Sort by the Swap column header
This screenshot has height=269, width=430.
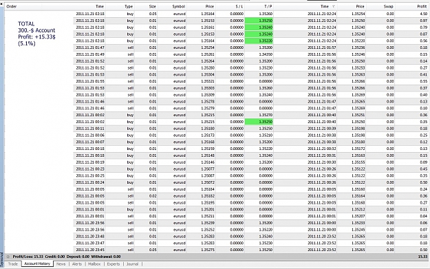pyautogui.click(x=388, y=6)
